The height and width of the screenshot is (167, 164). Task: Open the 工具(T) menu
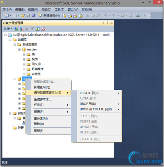click(x=59, y=10)
